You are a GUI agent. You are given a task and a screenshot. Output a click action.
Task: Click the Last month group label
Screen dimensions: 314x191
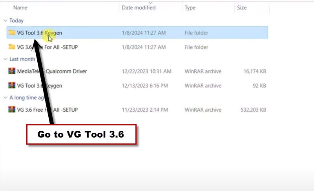coord(22,59)
